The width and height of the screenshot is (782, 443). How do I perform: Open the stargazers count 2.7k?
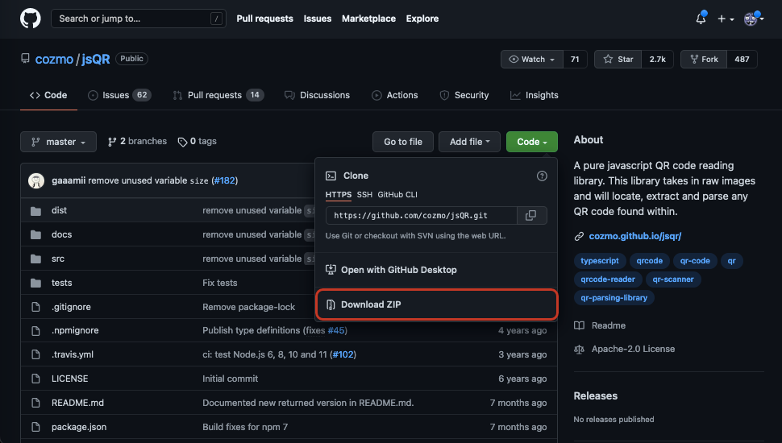coord(657,60)
